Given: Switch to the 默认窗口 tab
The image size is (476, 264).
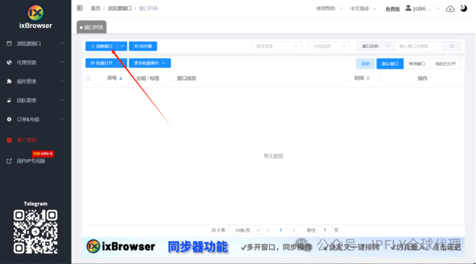Looking at the screenshot, I should 389,64.
